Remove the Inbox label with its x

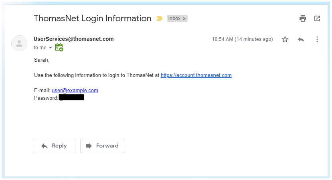pyautogui.click(x=184, y=19)
